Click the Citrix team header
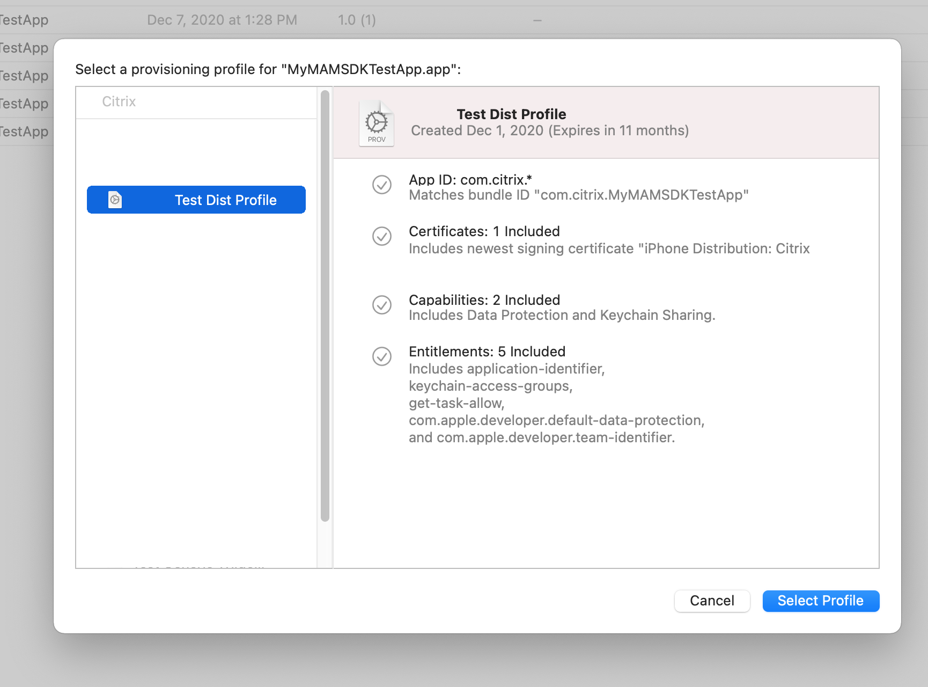The image size is (928, 687). (x=119, y=102)
